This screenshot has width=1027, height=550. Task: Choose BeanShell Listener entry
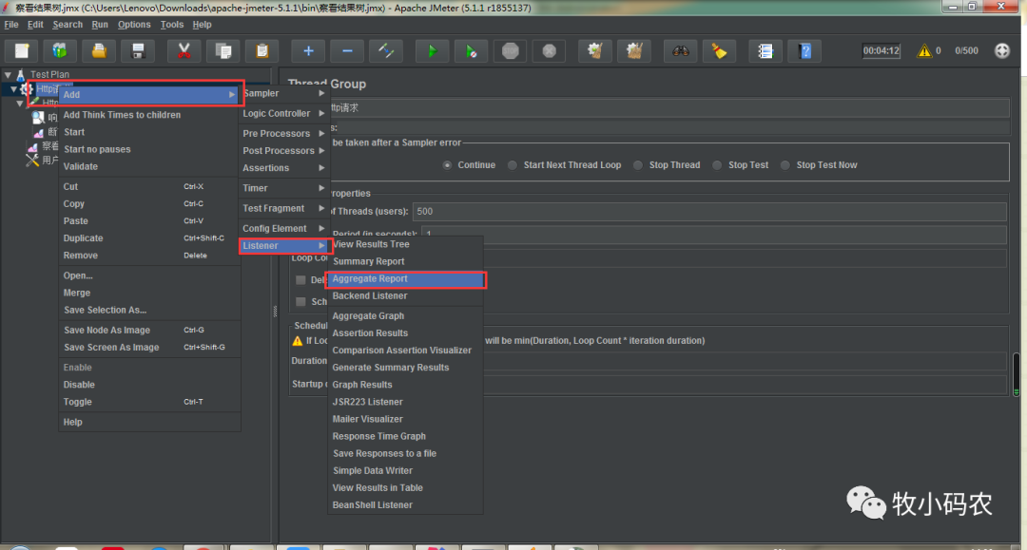pyautogui.click(x=405, y=504)
